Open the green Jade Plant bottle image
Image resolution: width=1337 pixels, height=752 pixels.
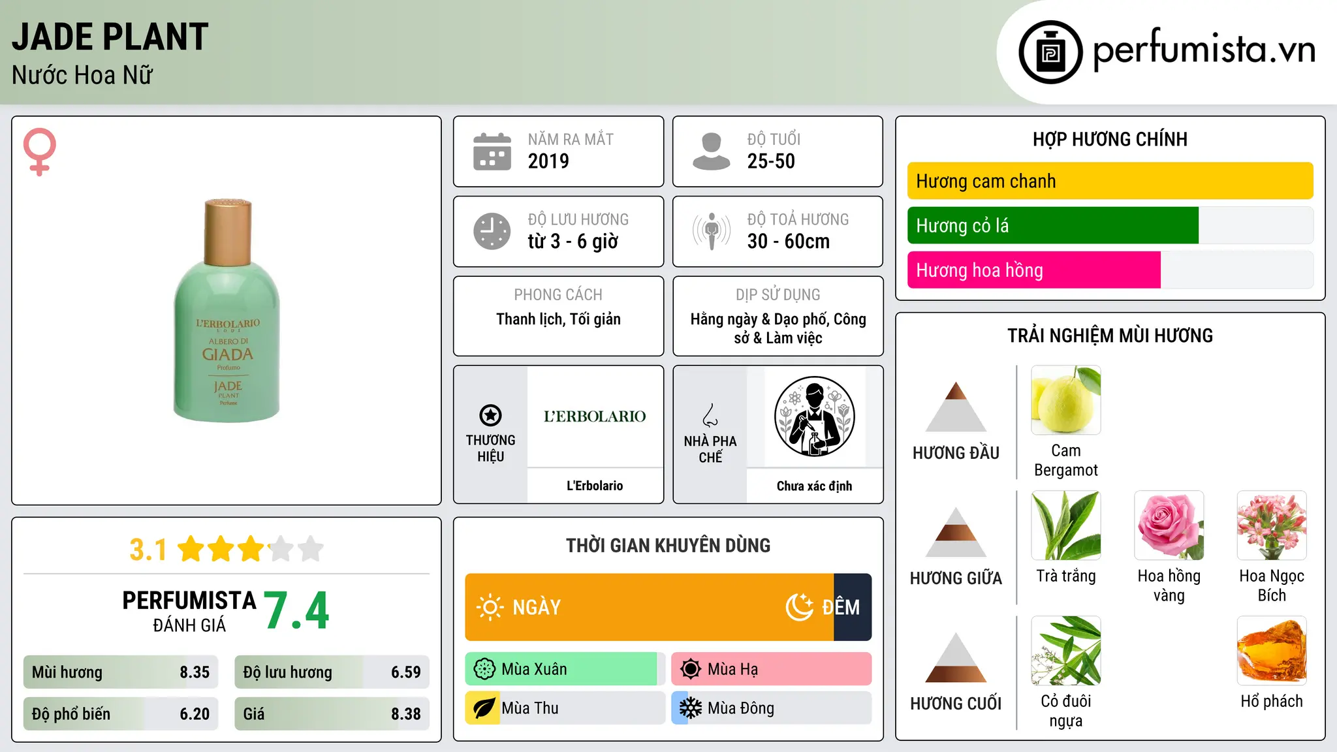[227, 311]
